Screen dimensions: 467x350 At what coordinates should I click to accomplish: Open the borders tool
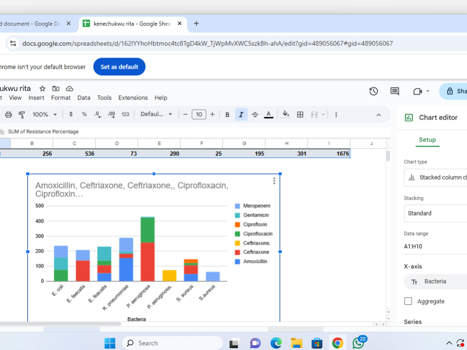tap(300, 115)
